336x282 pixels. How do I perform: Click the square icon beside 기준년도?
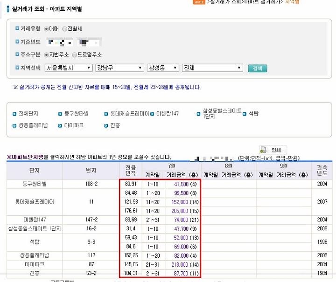point(17,41)
